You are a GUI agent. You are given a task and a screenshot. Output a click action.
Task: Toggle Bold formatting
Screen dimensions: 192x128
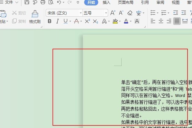tap(50, 21)
